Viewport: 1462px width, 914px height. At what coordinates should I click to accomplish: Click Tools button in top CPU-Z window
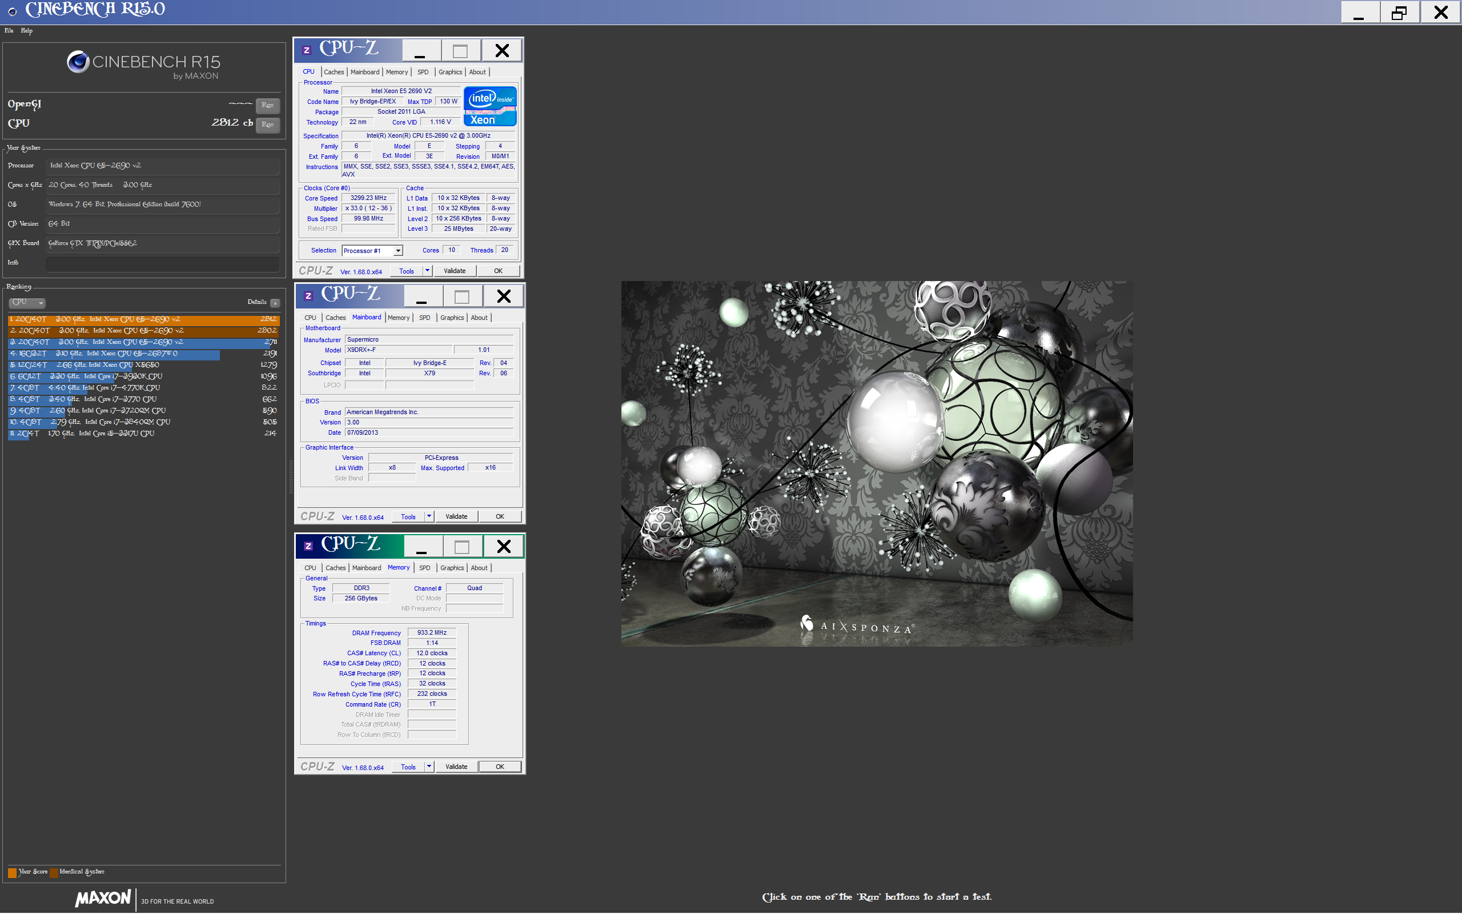pyautogui.click(x=407, y=271)
